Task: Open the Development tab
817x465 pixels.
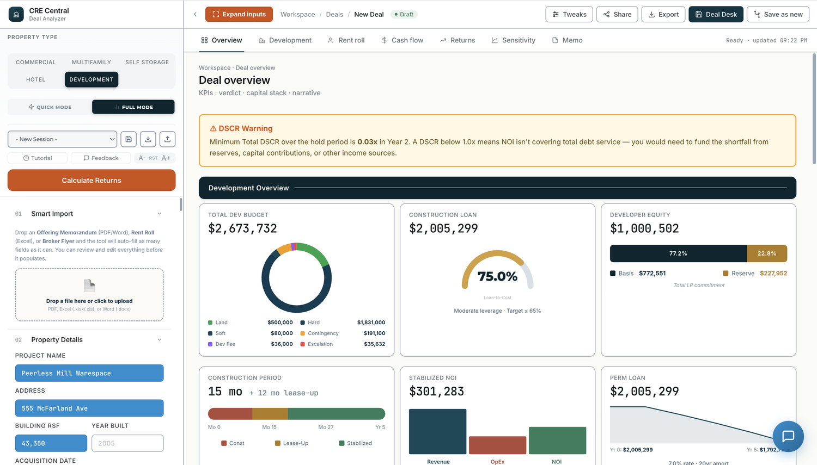Action: click(285, 40)
